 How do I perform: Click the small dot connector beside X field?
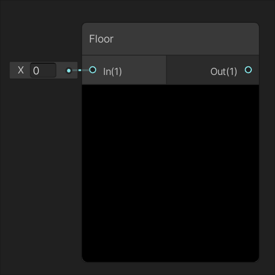[x=69, y=70]
